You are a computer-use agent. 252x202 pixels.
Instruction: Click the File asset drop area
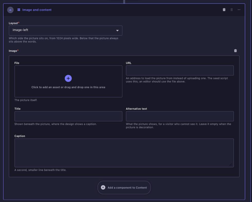pyautogui.click(x=68, y=81)
